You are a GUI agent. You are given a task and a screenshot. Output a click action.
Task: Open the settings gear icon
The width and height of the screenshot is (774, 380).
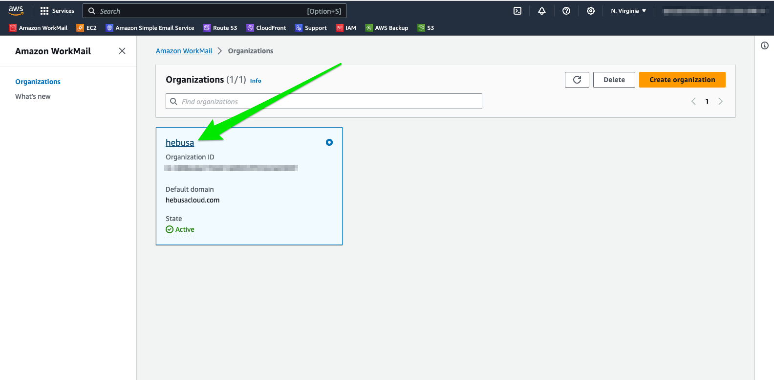[591, 11]
